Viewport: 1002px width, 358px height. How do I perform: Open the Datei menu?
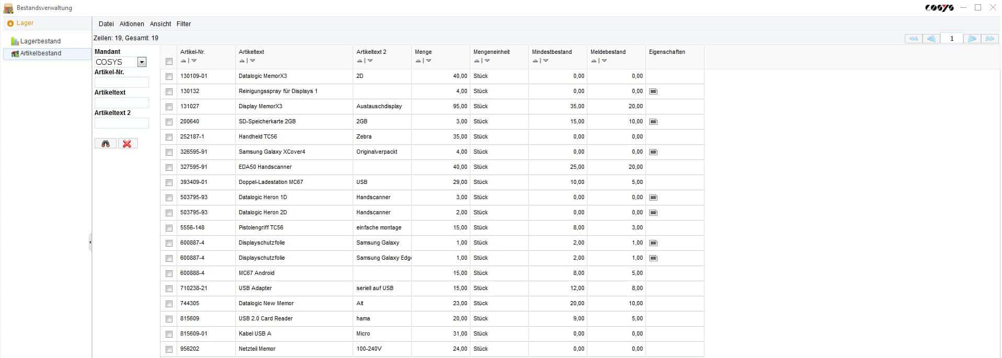point(106,24)
